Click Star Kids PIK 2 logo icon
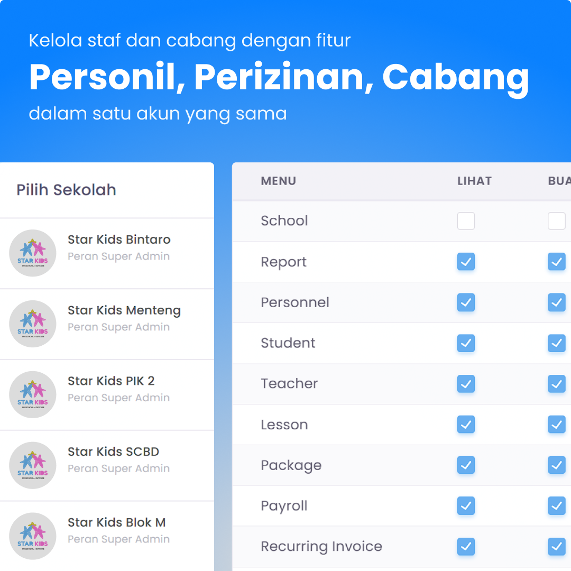Image resolution: width=571 pixels, height=571 pixels. coord(33,395)
